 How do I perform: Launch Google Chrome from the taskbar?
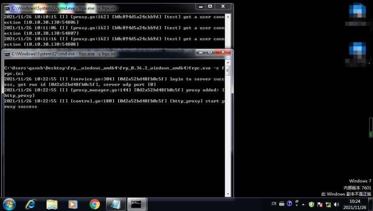[x=94, y=204]
